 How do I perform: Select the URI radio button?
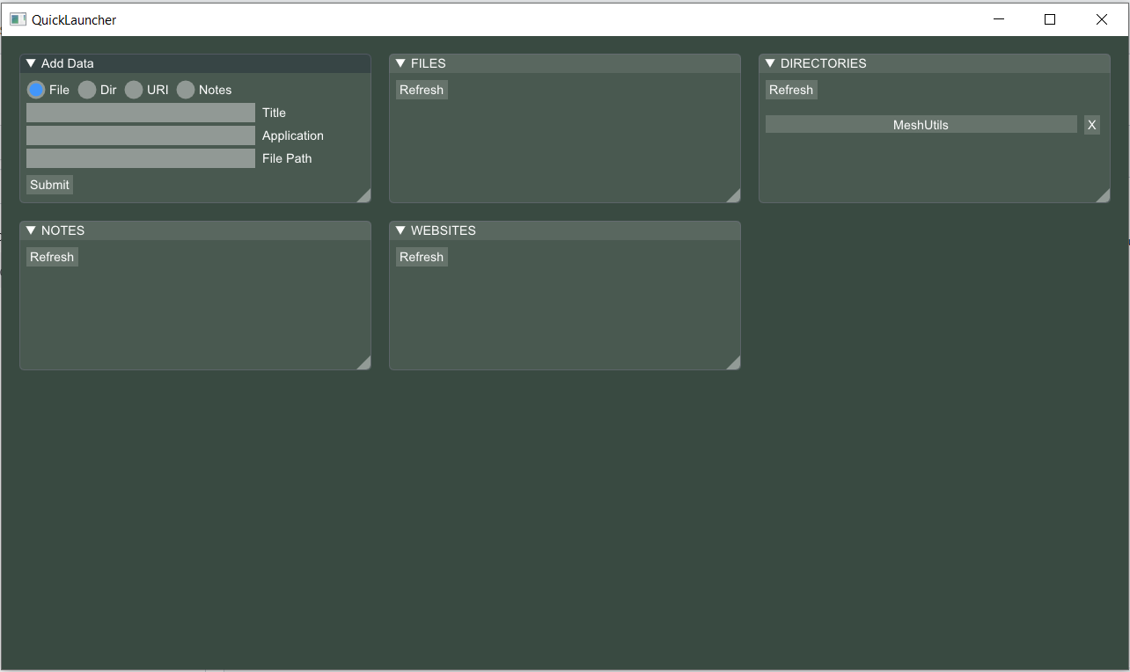[x=133, y=89]
